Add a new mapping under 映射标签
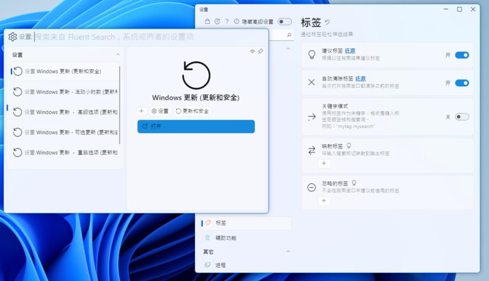 click(324, 163)
